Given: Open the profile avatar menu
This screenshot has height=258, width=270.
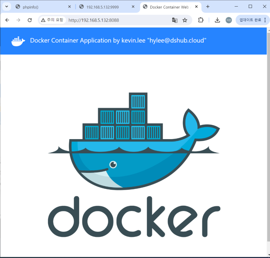Looking at the screenshot, I should tap(229, 20).
